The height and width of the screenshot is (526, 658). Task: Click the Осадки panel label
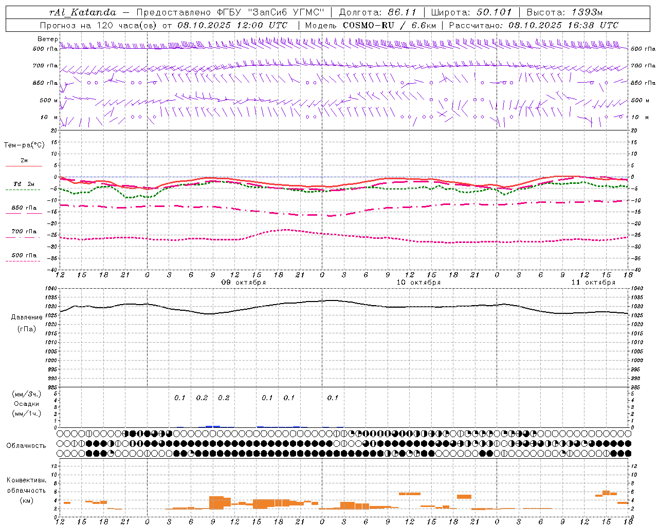(x=27, y=404)
